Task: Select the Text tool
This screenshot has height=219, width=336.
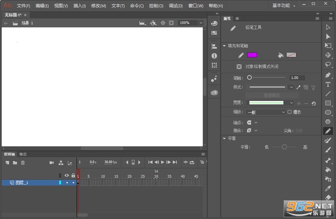Action: click(x=328, y=84)
